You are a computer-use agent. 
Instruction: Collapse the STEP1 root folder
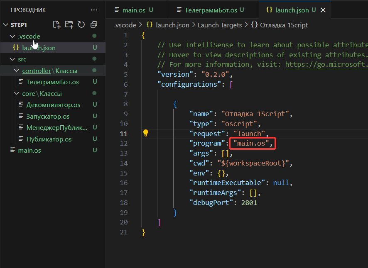point(5,25)
